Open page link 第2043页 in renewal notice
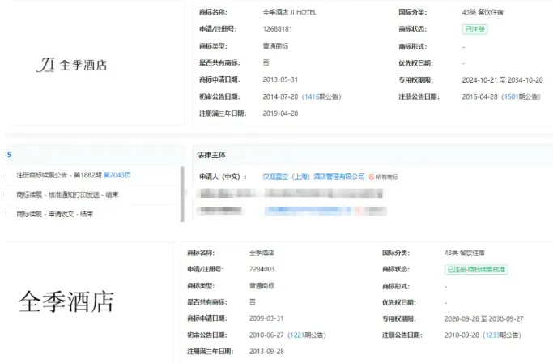The width and height of the screenshot is (553, 363). tap(117, 175)
